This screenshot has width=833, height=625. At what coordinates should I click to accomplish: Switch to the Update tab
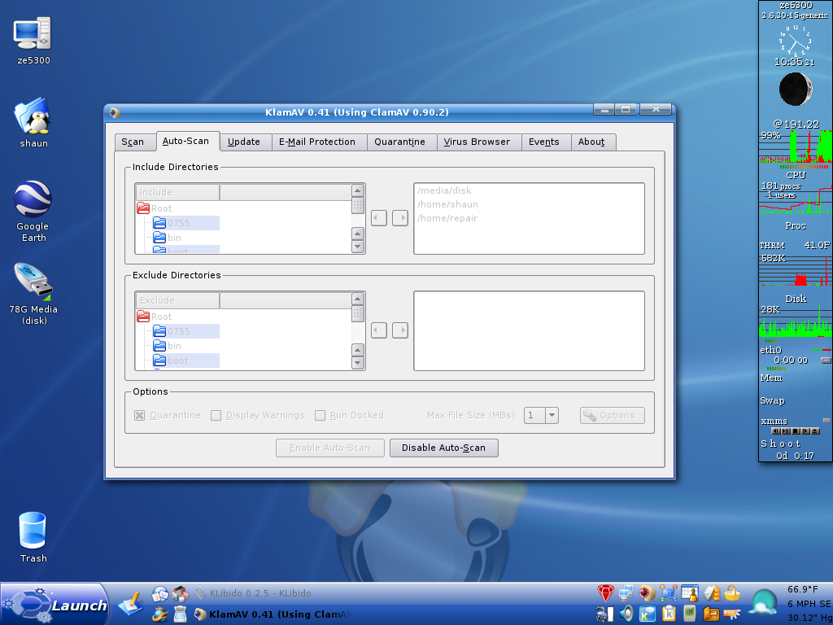point(244,142)
